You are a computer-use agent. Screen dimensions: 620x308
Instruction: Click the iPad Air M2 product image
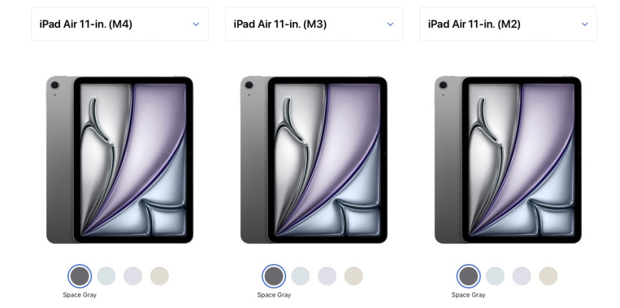click(508, 160)
